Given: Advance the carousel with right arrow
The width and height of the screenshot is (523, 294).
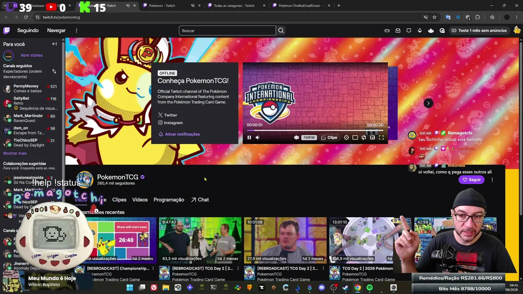Looking at the screenshot, I should tap(428, 103).
